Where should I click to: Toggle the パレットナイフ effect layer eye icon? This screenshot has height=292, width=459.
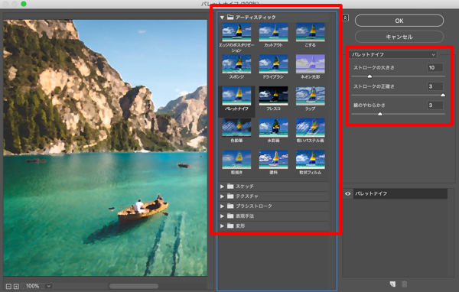coord(348,193)
